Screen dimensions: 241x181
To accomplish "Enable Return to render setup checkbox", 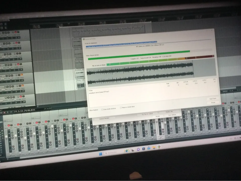I will (121, 107).
